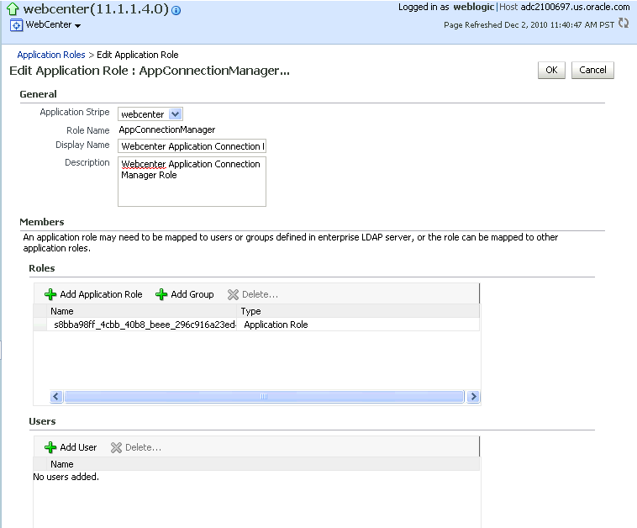Expand the Application Stripe dropdown
Image resolution: width=637 pixels, height=528 pixels.
tap(175, 114)
